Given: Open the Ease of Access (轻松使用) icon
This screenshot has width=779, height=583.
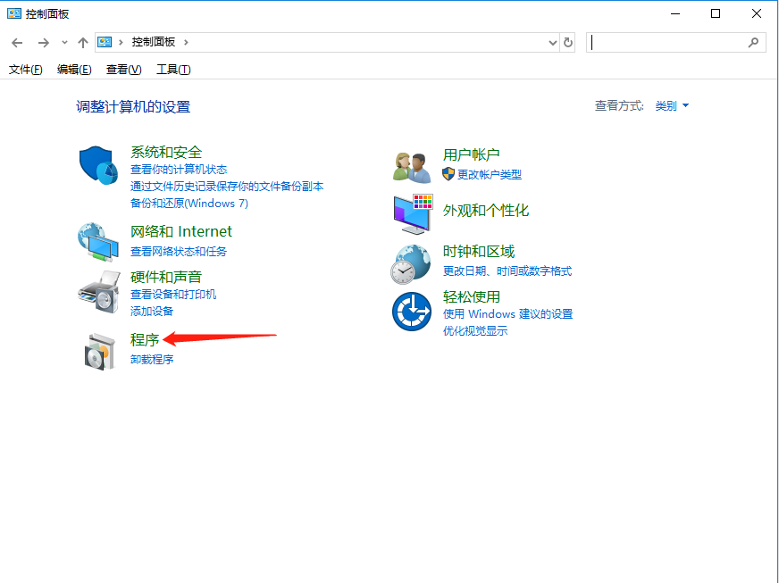Looking at the screenshot, I should 412,312.
